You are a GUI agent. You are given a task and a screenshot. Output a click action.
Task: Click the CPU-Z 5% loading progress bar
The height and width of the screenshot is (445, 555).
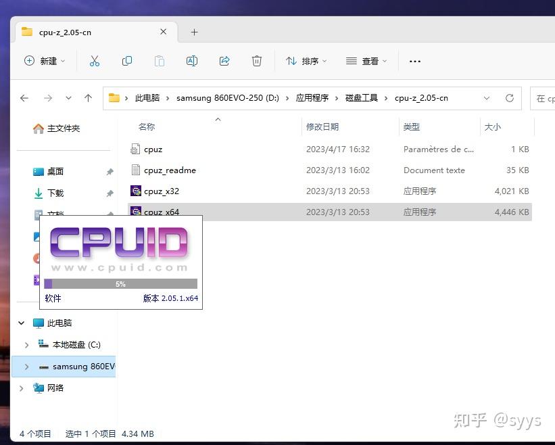pyautogui.click(x=121, y=284)
